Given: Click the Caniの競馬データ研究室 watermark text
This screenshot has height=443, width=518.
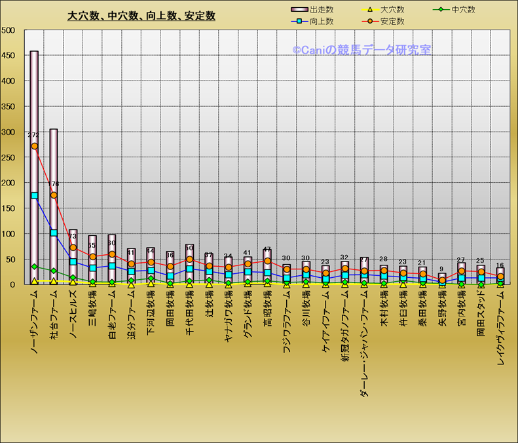Looking at the screenshot, I should click(x=361, y=50).
